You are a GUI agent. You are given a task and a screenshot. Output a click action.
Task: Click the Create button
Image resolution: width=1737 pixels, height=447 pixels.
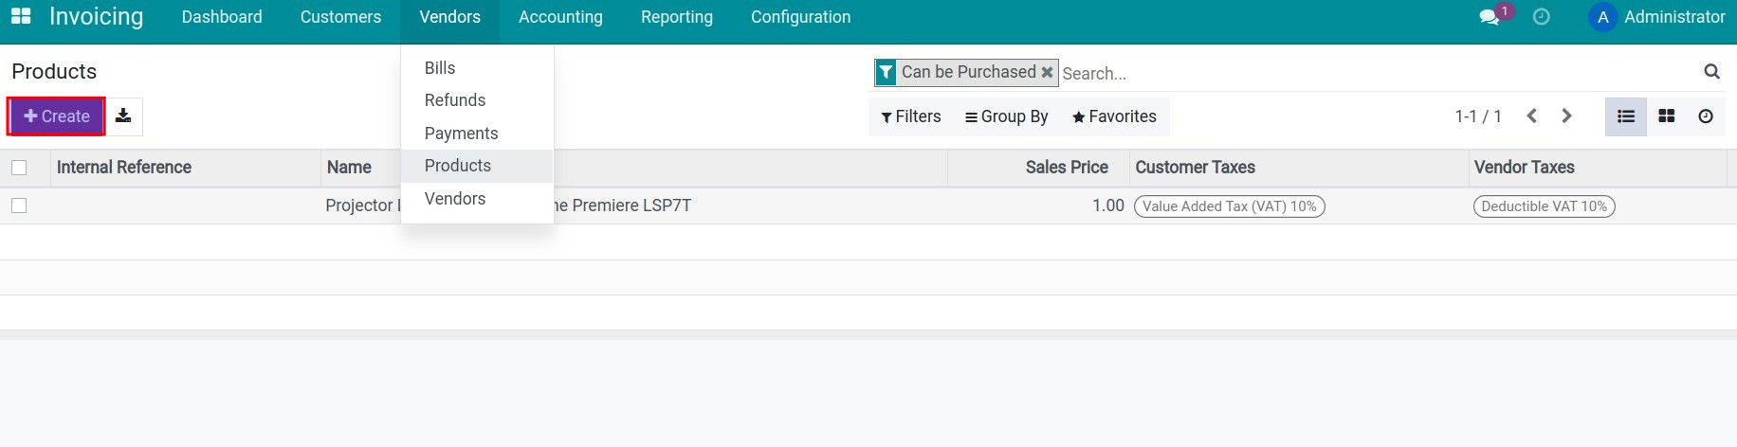point(57,116)
